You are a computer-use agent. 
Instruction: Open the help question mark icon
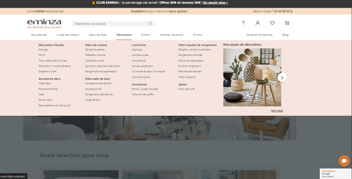(x=243, y=23)
